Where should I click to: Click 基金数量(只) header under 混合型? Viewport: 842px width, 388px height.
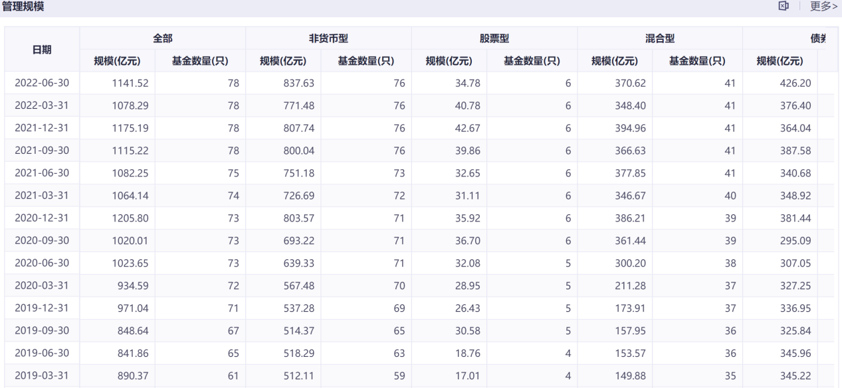click(696, 62)
